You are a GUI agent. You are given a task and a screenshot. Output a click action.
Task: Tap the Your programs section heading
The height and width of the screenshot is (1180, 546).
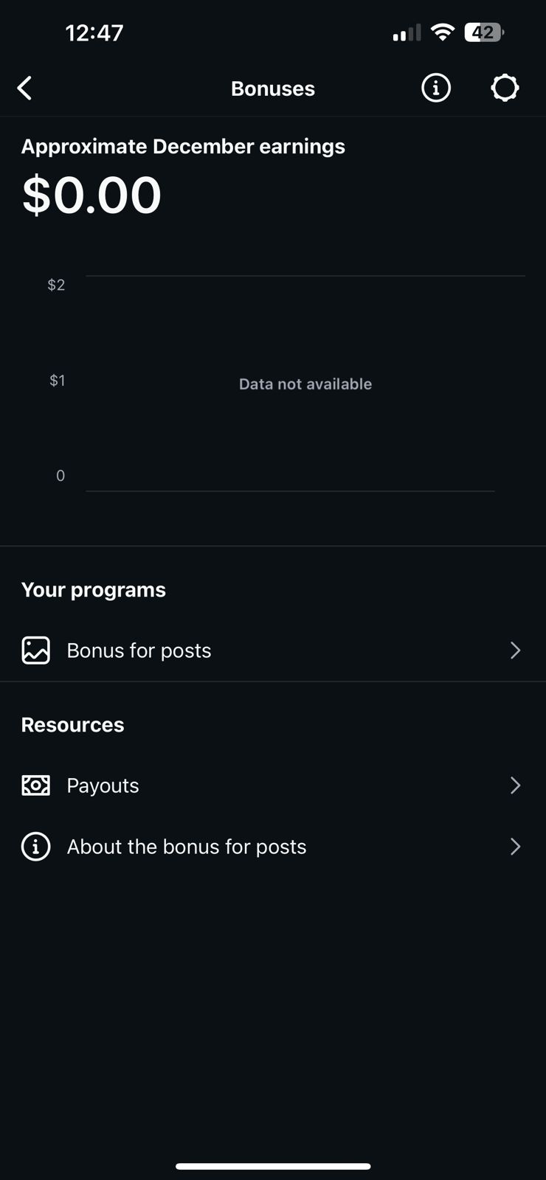94,590
